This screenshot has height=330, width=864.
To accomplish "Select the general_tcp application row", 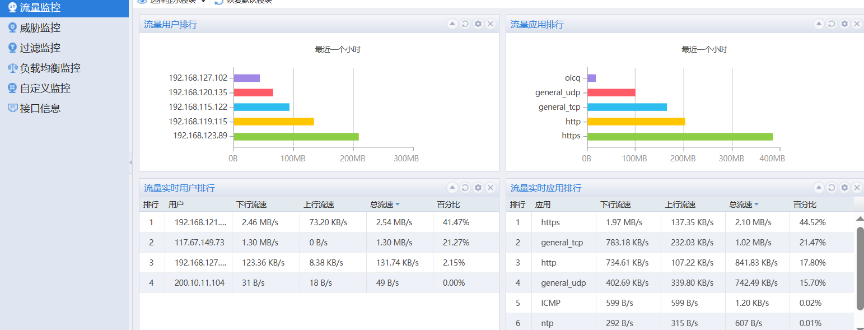I will tap(680, 243).
